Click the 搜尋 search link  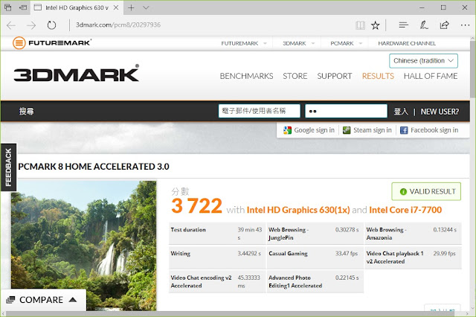click(27, 111)
